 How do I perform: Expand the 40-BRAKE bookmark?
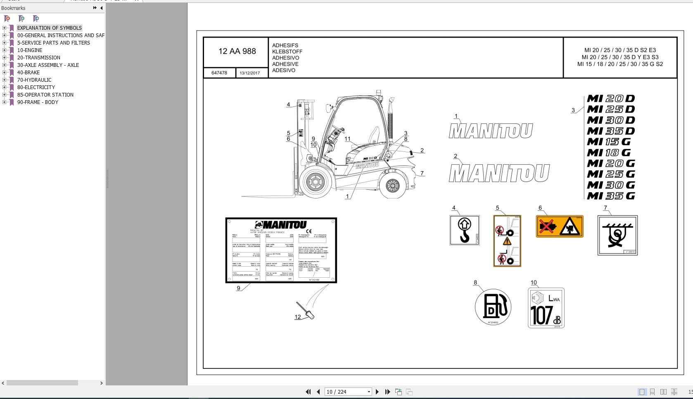click(x=5, y=73)
